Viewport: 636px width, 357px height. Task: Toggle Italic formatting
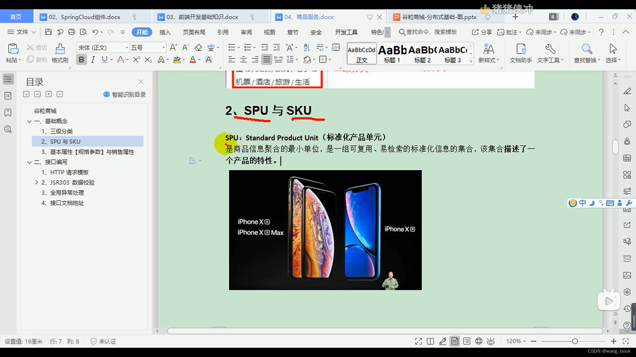tap(93, 59)
